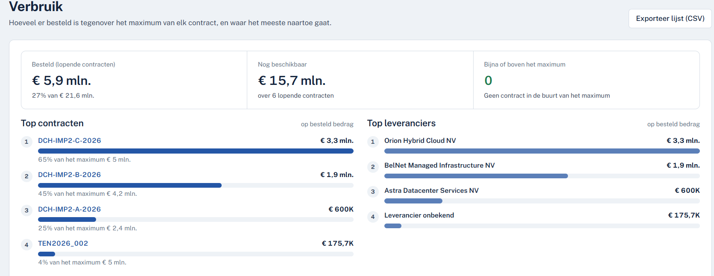Screen dimensions: 714x276
Task: Click the Leverancier onbekend bar
Action: tap(542, 226)
